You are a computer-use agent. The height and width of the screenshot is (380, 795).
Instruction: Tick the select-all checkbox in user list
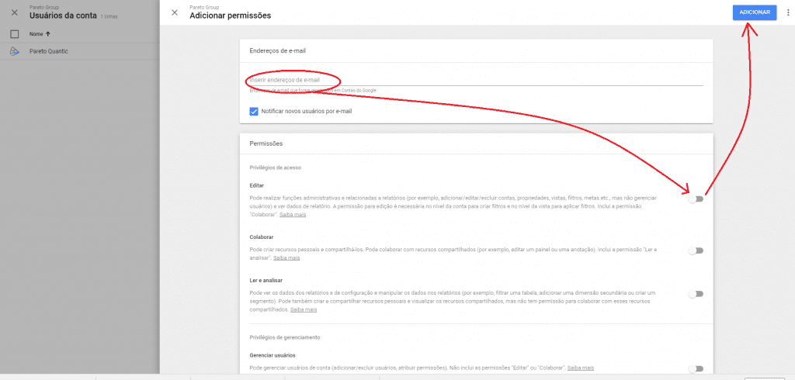14,34
